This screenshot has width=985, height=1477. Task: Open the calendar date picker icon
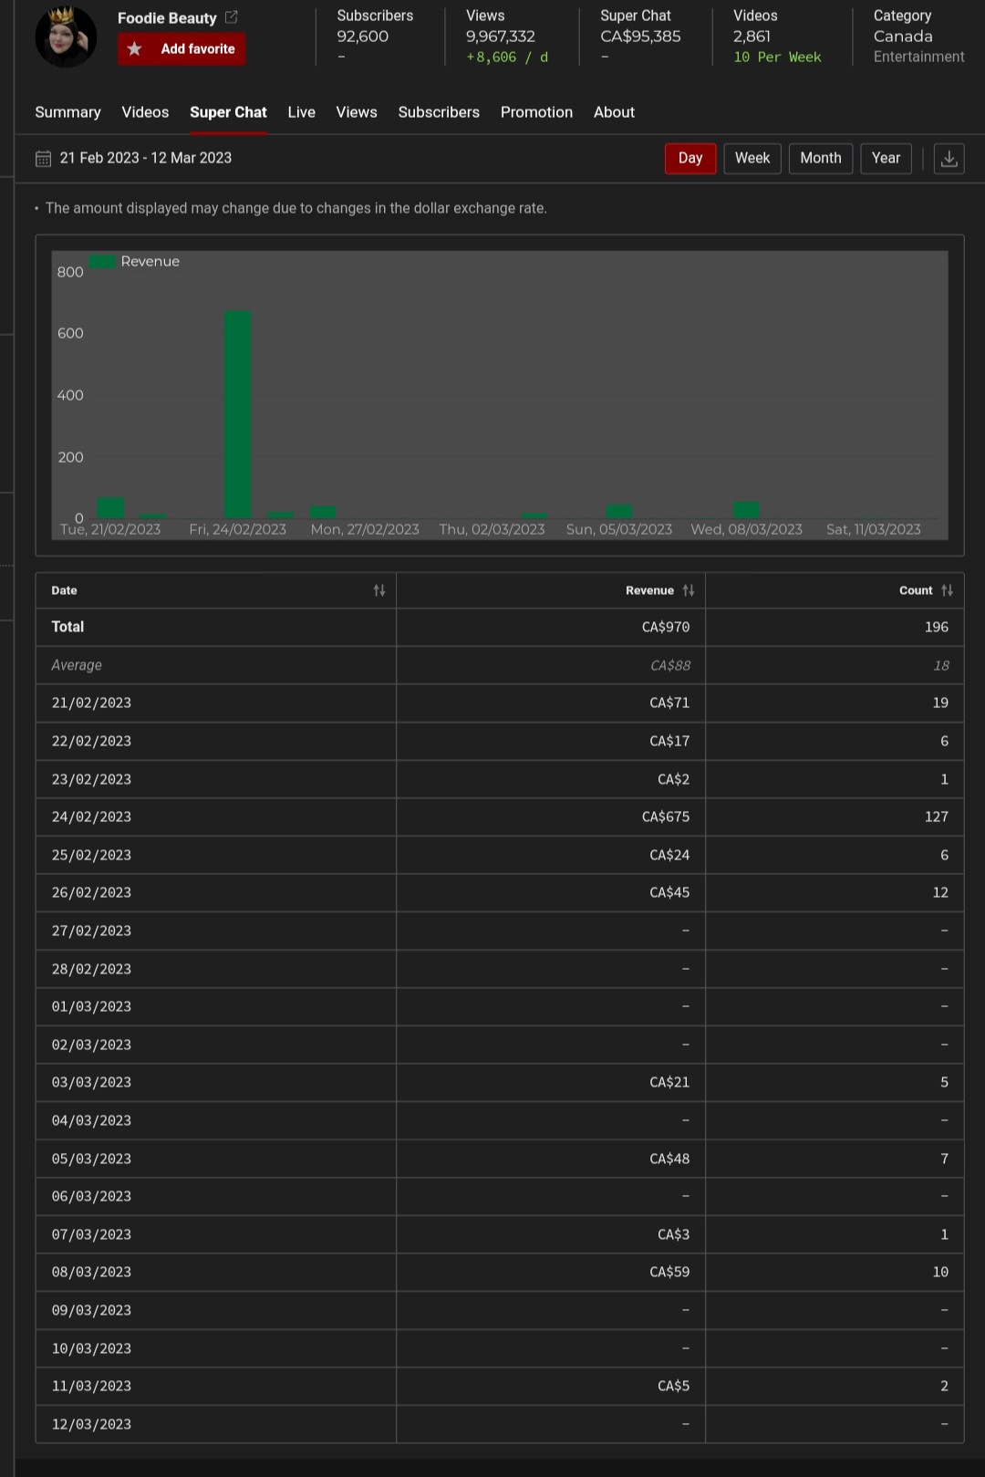pyautogui.click(x=43, y=159)
